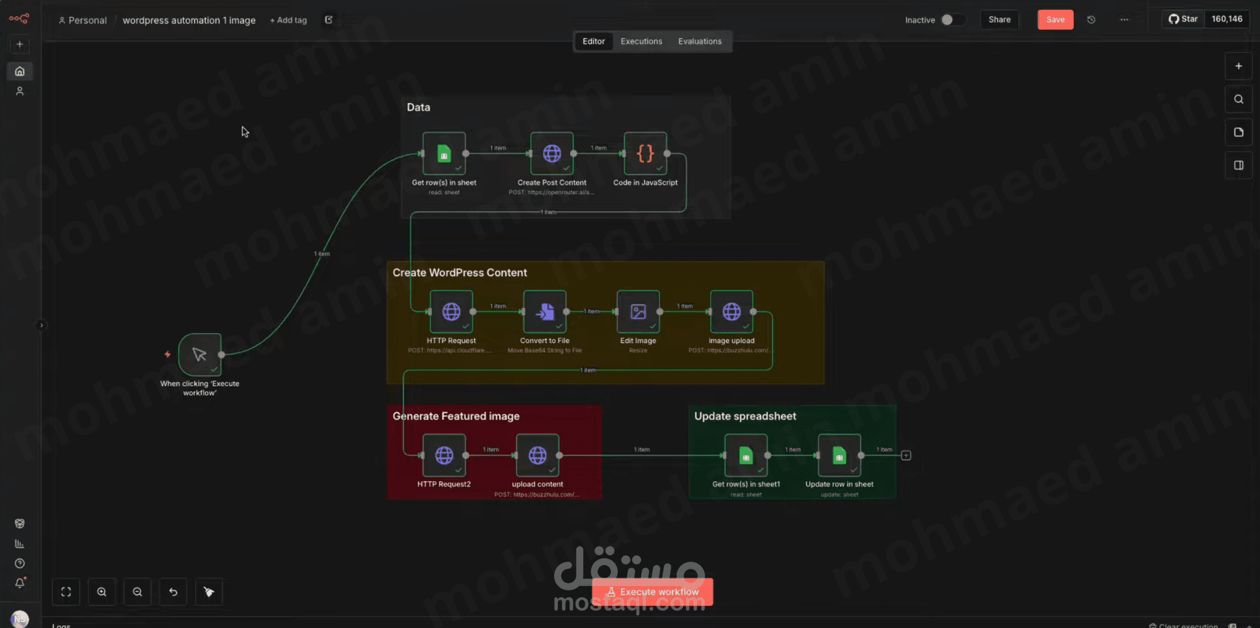
Task: Open the workflow history icon
Action: click(1091, 20)
